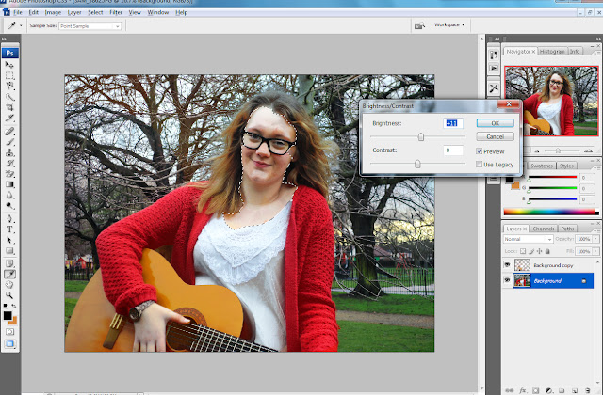Click new adjustment layer icon
Viewport: 603px width, 395px height.
549,390
